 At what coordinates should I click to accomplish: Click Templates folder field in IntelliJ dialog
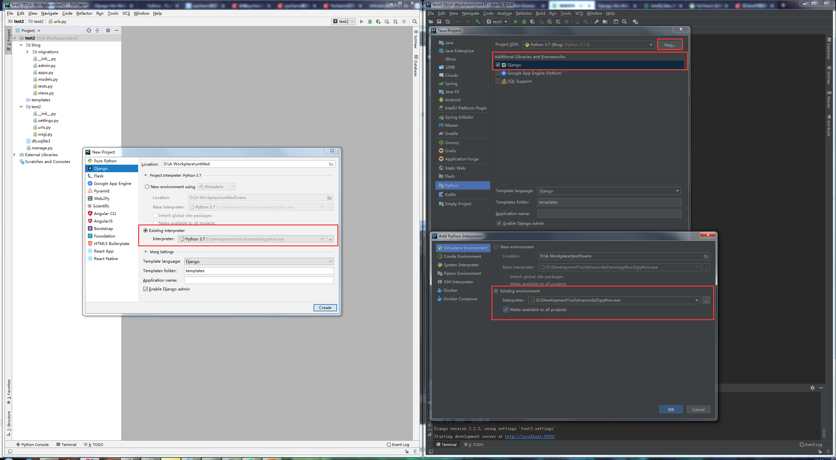coord(609,202)
